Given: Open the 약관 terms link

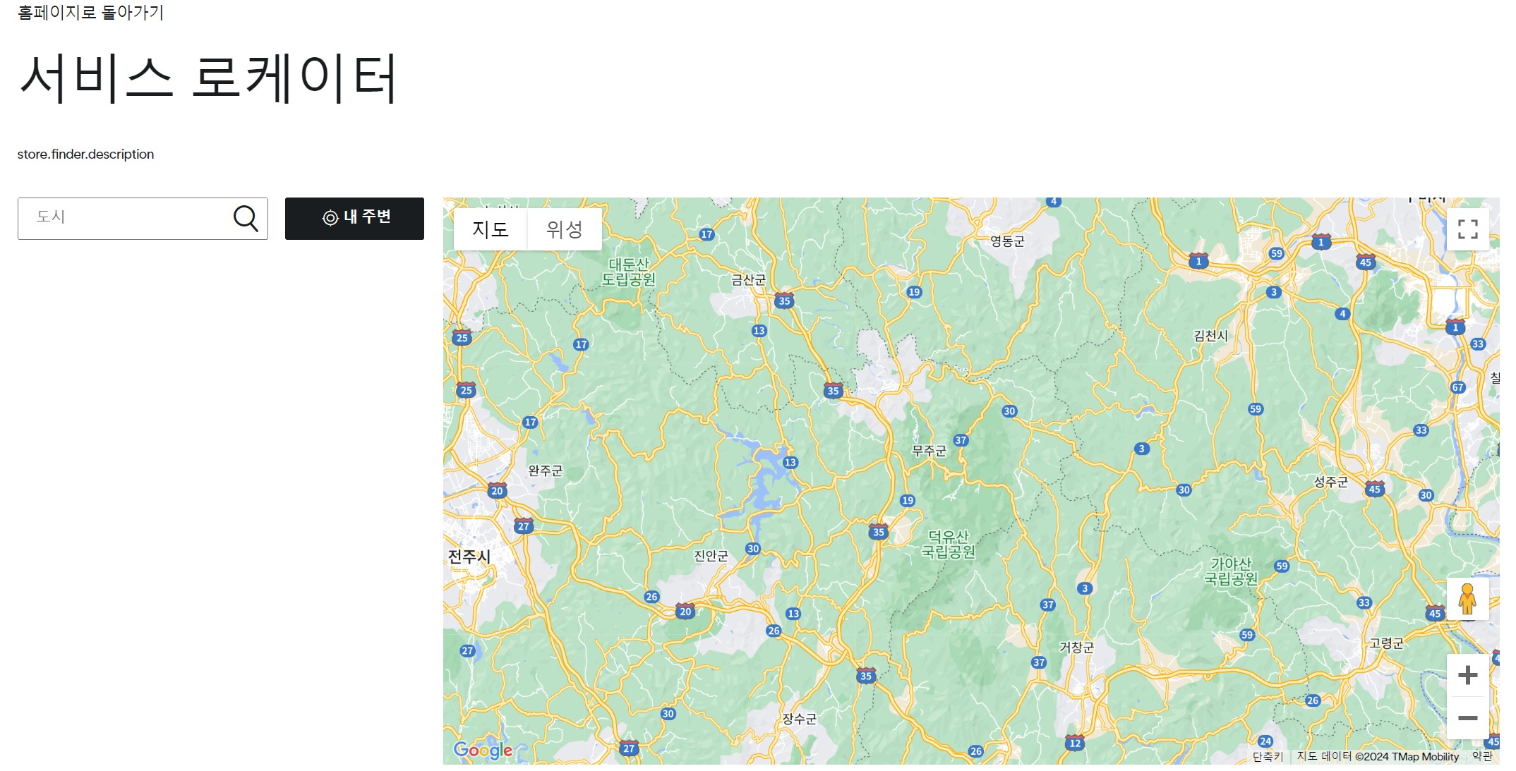Looking at the screenshot, I should pyautogui.click(x=1482, y=756).
